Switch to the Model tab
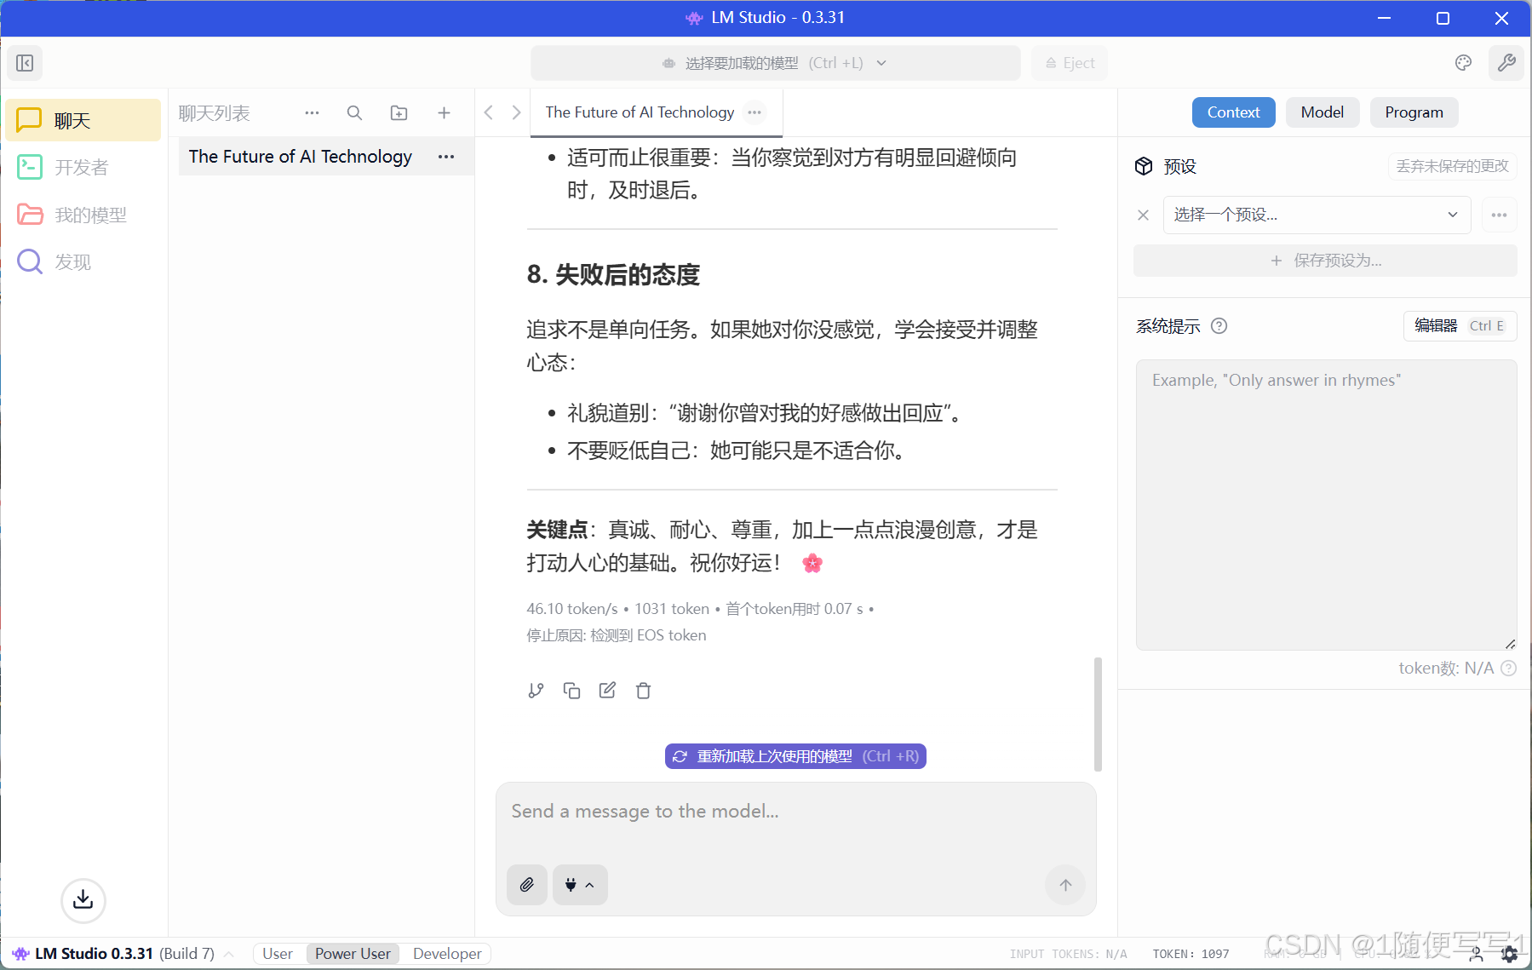The height and width of the screenshot is (970, 1532). 1322,112
